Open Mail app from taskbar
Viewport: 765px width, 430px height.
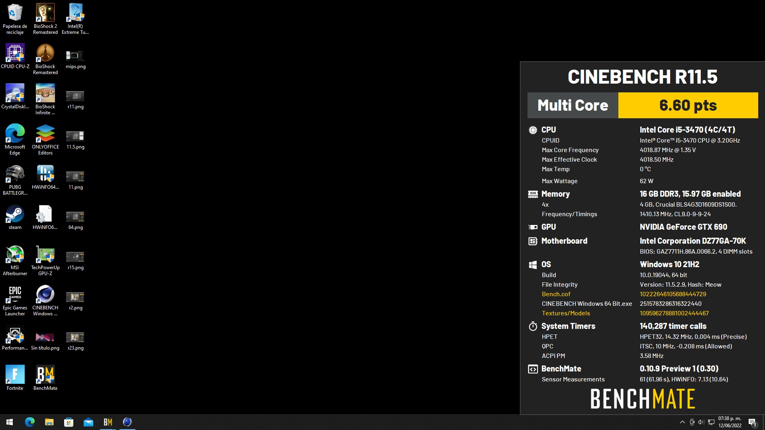88,422
